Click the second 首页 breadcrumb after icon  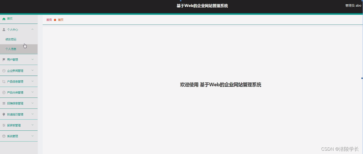(x=61, y=20)
